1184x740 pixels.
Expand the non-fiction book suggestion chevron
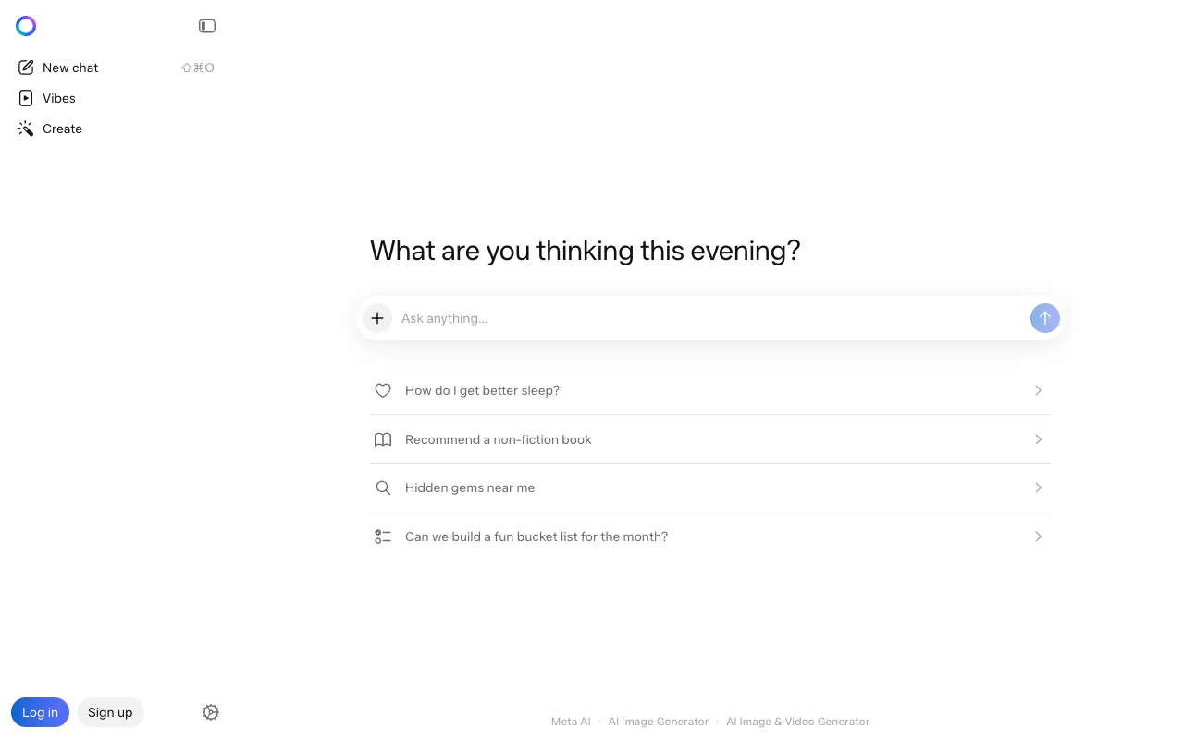click(1038, 439)
